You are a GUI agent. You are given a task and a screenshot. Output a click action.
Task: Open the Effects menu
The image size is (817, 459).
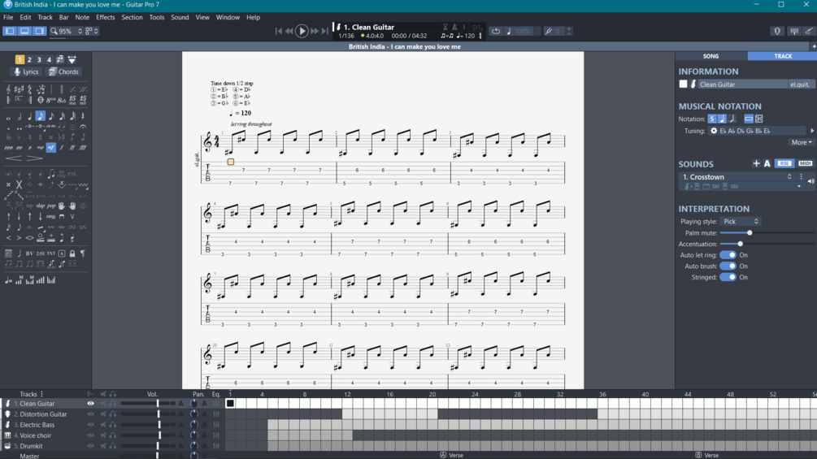105,17
